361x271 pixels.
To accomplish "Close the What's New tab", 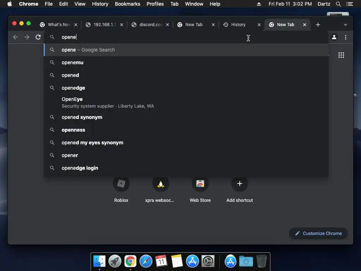I will pyautogui.click(x=76, y=25).
